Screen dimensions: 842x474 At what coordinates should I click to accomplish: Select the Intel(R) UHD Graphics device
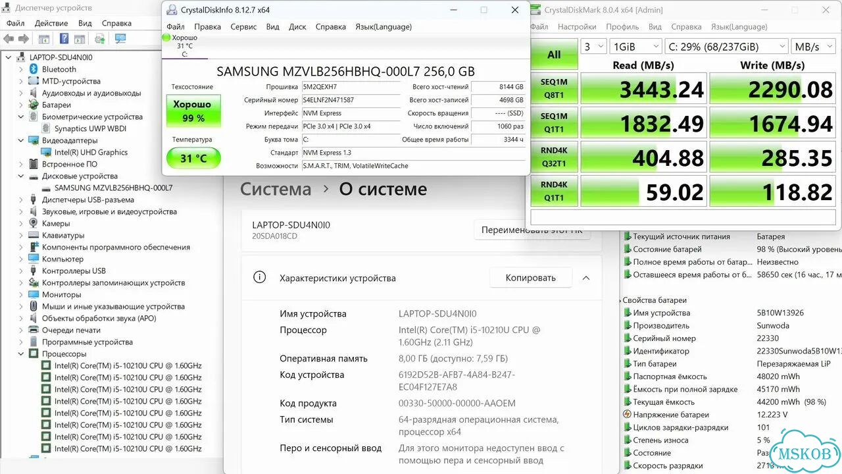coord(91,152)
